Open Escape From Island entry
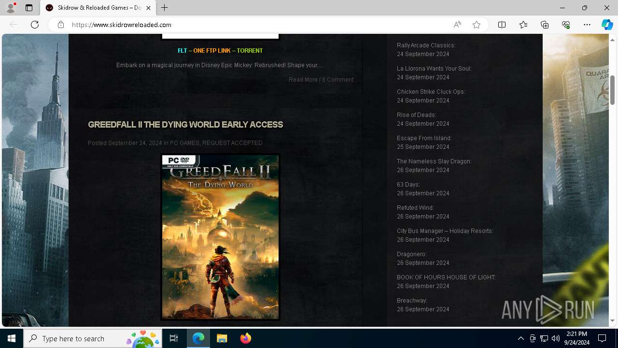Viewport: 618px width, 348px height. 424,138
